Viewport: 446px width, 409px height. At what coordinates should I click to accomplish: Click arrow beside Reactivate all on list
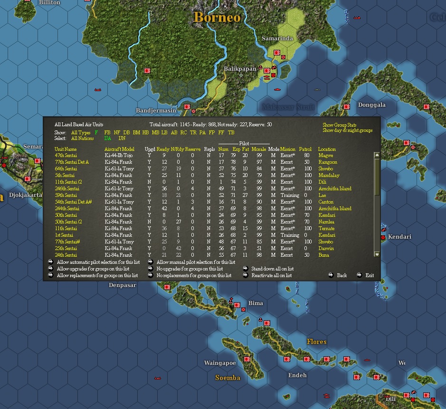click(246, 275)
